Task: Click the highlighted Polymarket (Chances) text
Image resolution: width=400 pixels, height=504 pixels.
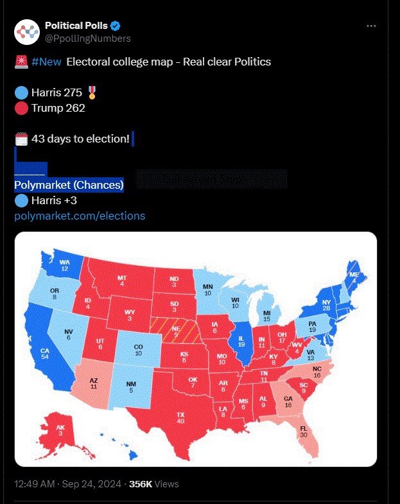Action: (69, 185)
